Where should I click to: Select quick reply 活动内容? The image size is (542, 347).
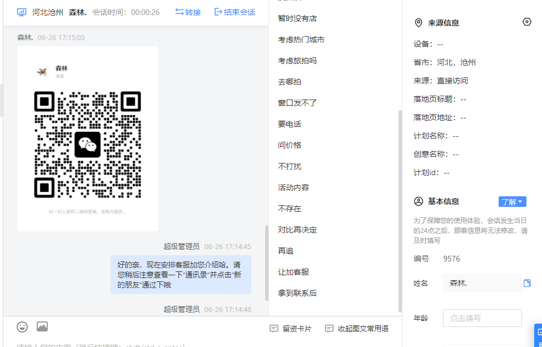pos(294,187)
